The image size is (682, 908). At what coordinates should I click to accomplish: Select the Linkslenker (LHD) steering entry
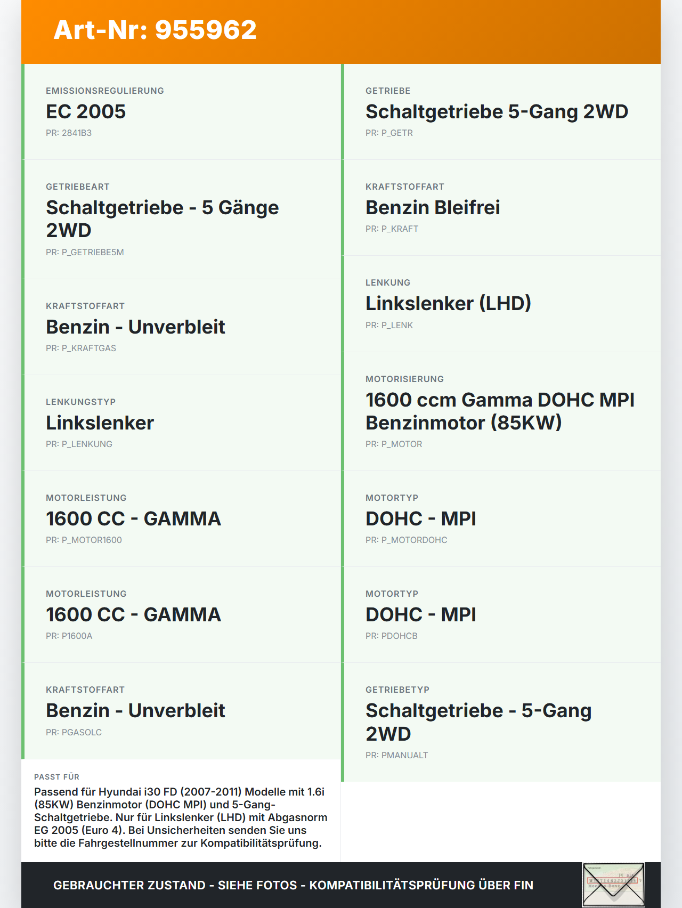pyautogui.click(x=448, y=304)
